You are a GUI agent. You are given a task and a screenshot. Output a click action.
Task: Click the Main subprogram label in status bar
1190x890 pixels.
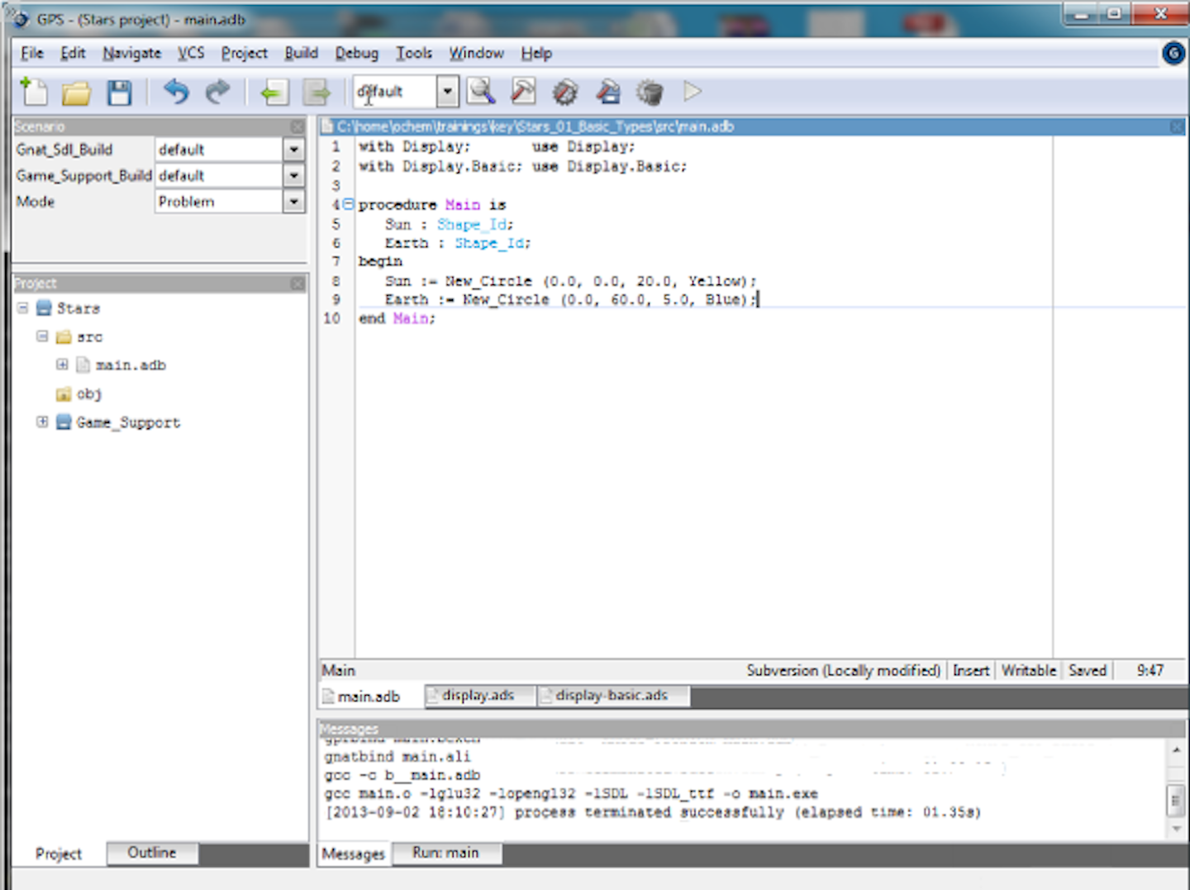point(339,670)
